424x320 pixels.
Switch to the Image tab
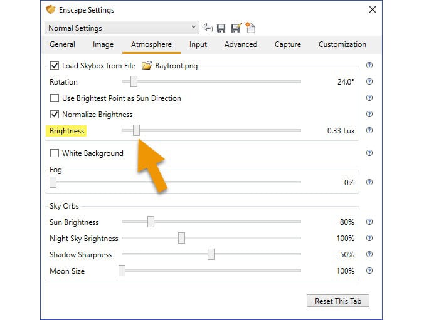tap(103, 44)
